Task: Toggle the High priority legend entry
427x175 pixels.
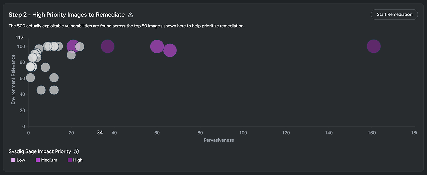Action: click(75, 160)
